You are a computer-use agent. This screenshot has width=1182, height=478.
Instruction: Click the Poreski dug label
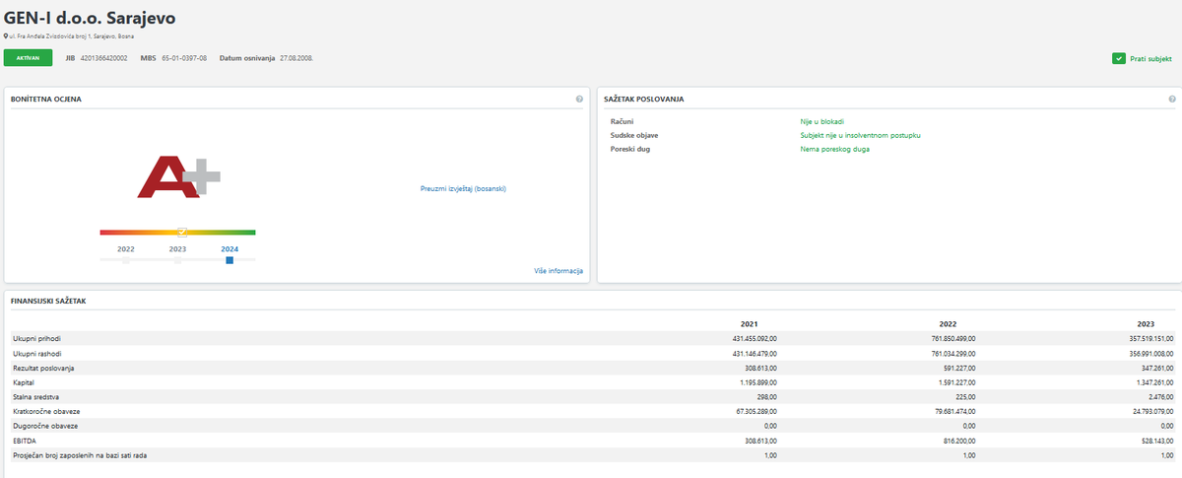[x=630, y=149]
